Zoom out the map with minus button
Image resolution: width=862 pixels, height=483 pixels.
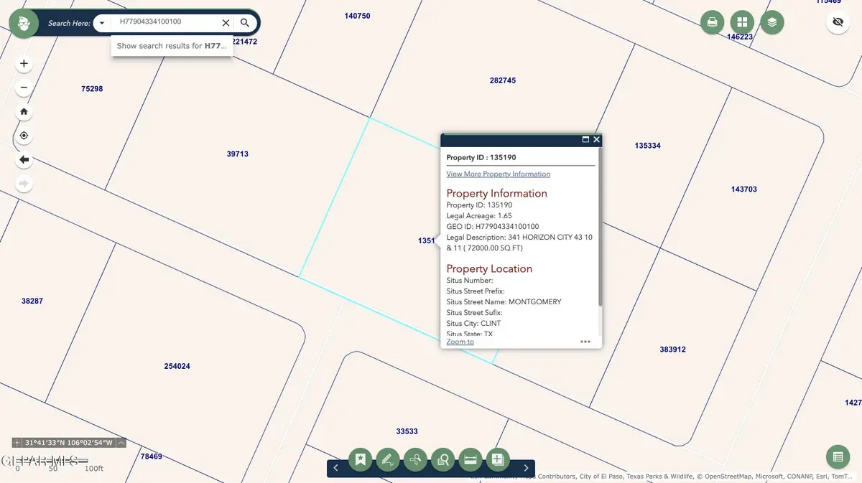[x=24, y=88]
